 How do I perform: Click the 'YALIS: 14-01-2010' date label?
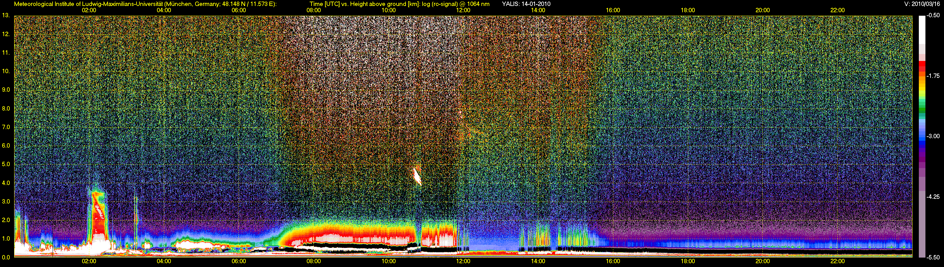pyautogui.click(x=526, y=4)
